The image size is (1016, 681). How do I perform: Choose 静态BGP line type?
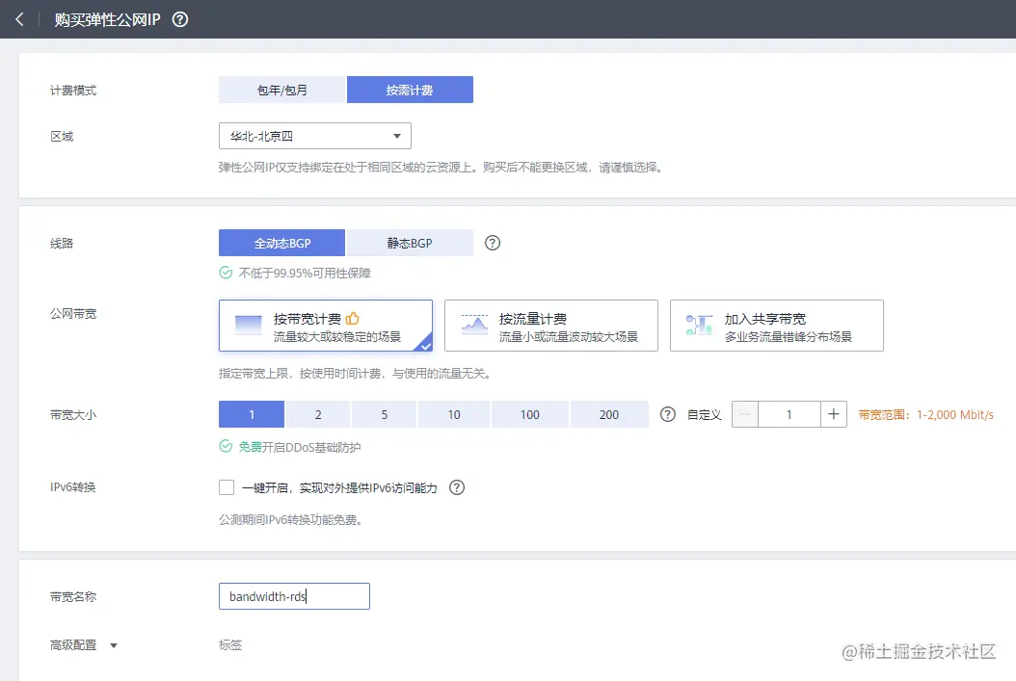pyautogui.click(x=410, y=243)
